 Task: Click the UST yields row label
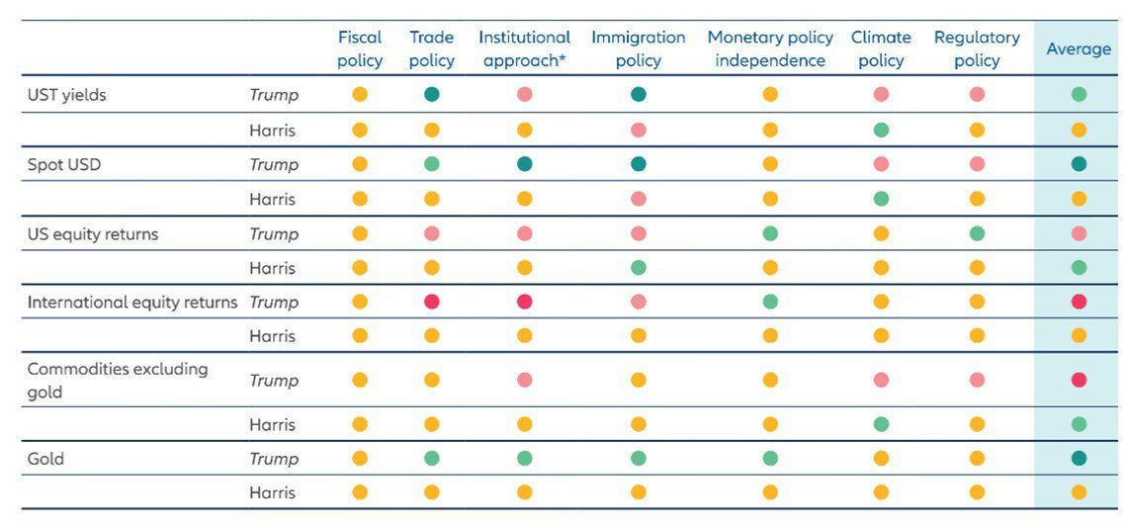point(67,95)
